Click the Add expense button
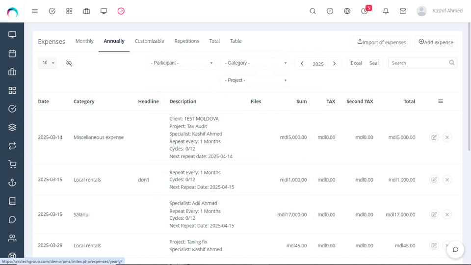The width and height of the screenshot is (471, 265). [436, 42]
